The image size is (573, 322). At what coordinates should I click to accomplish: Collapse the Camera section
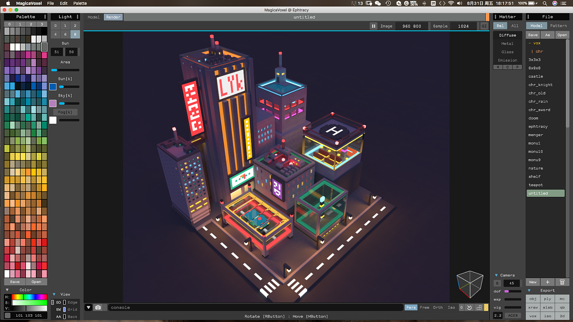[x=496, y=275]
